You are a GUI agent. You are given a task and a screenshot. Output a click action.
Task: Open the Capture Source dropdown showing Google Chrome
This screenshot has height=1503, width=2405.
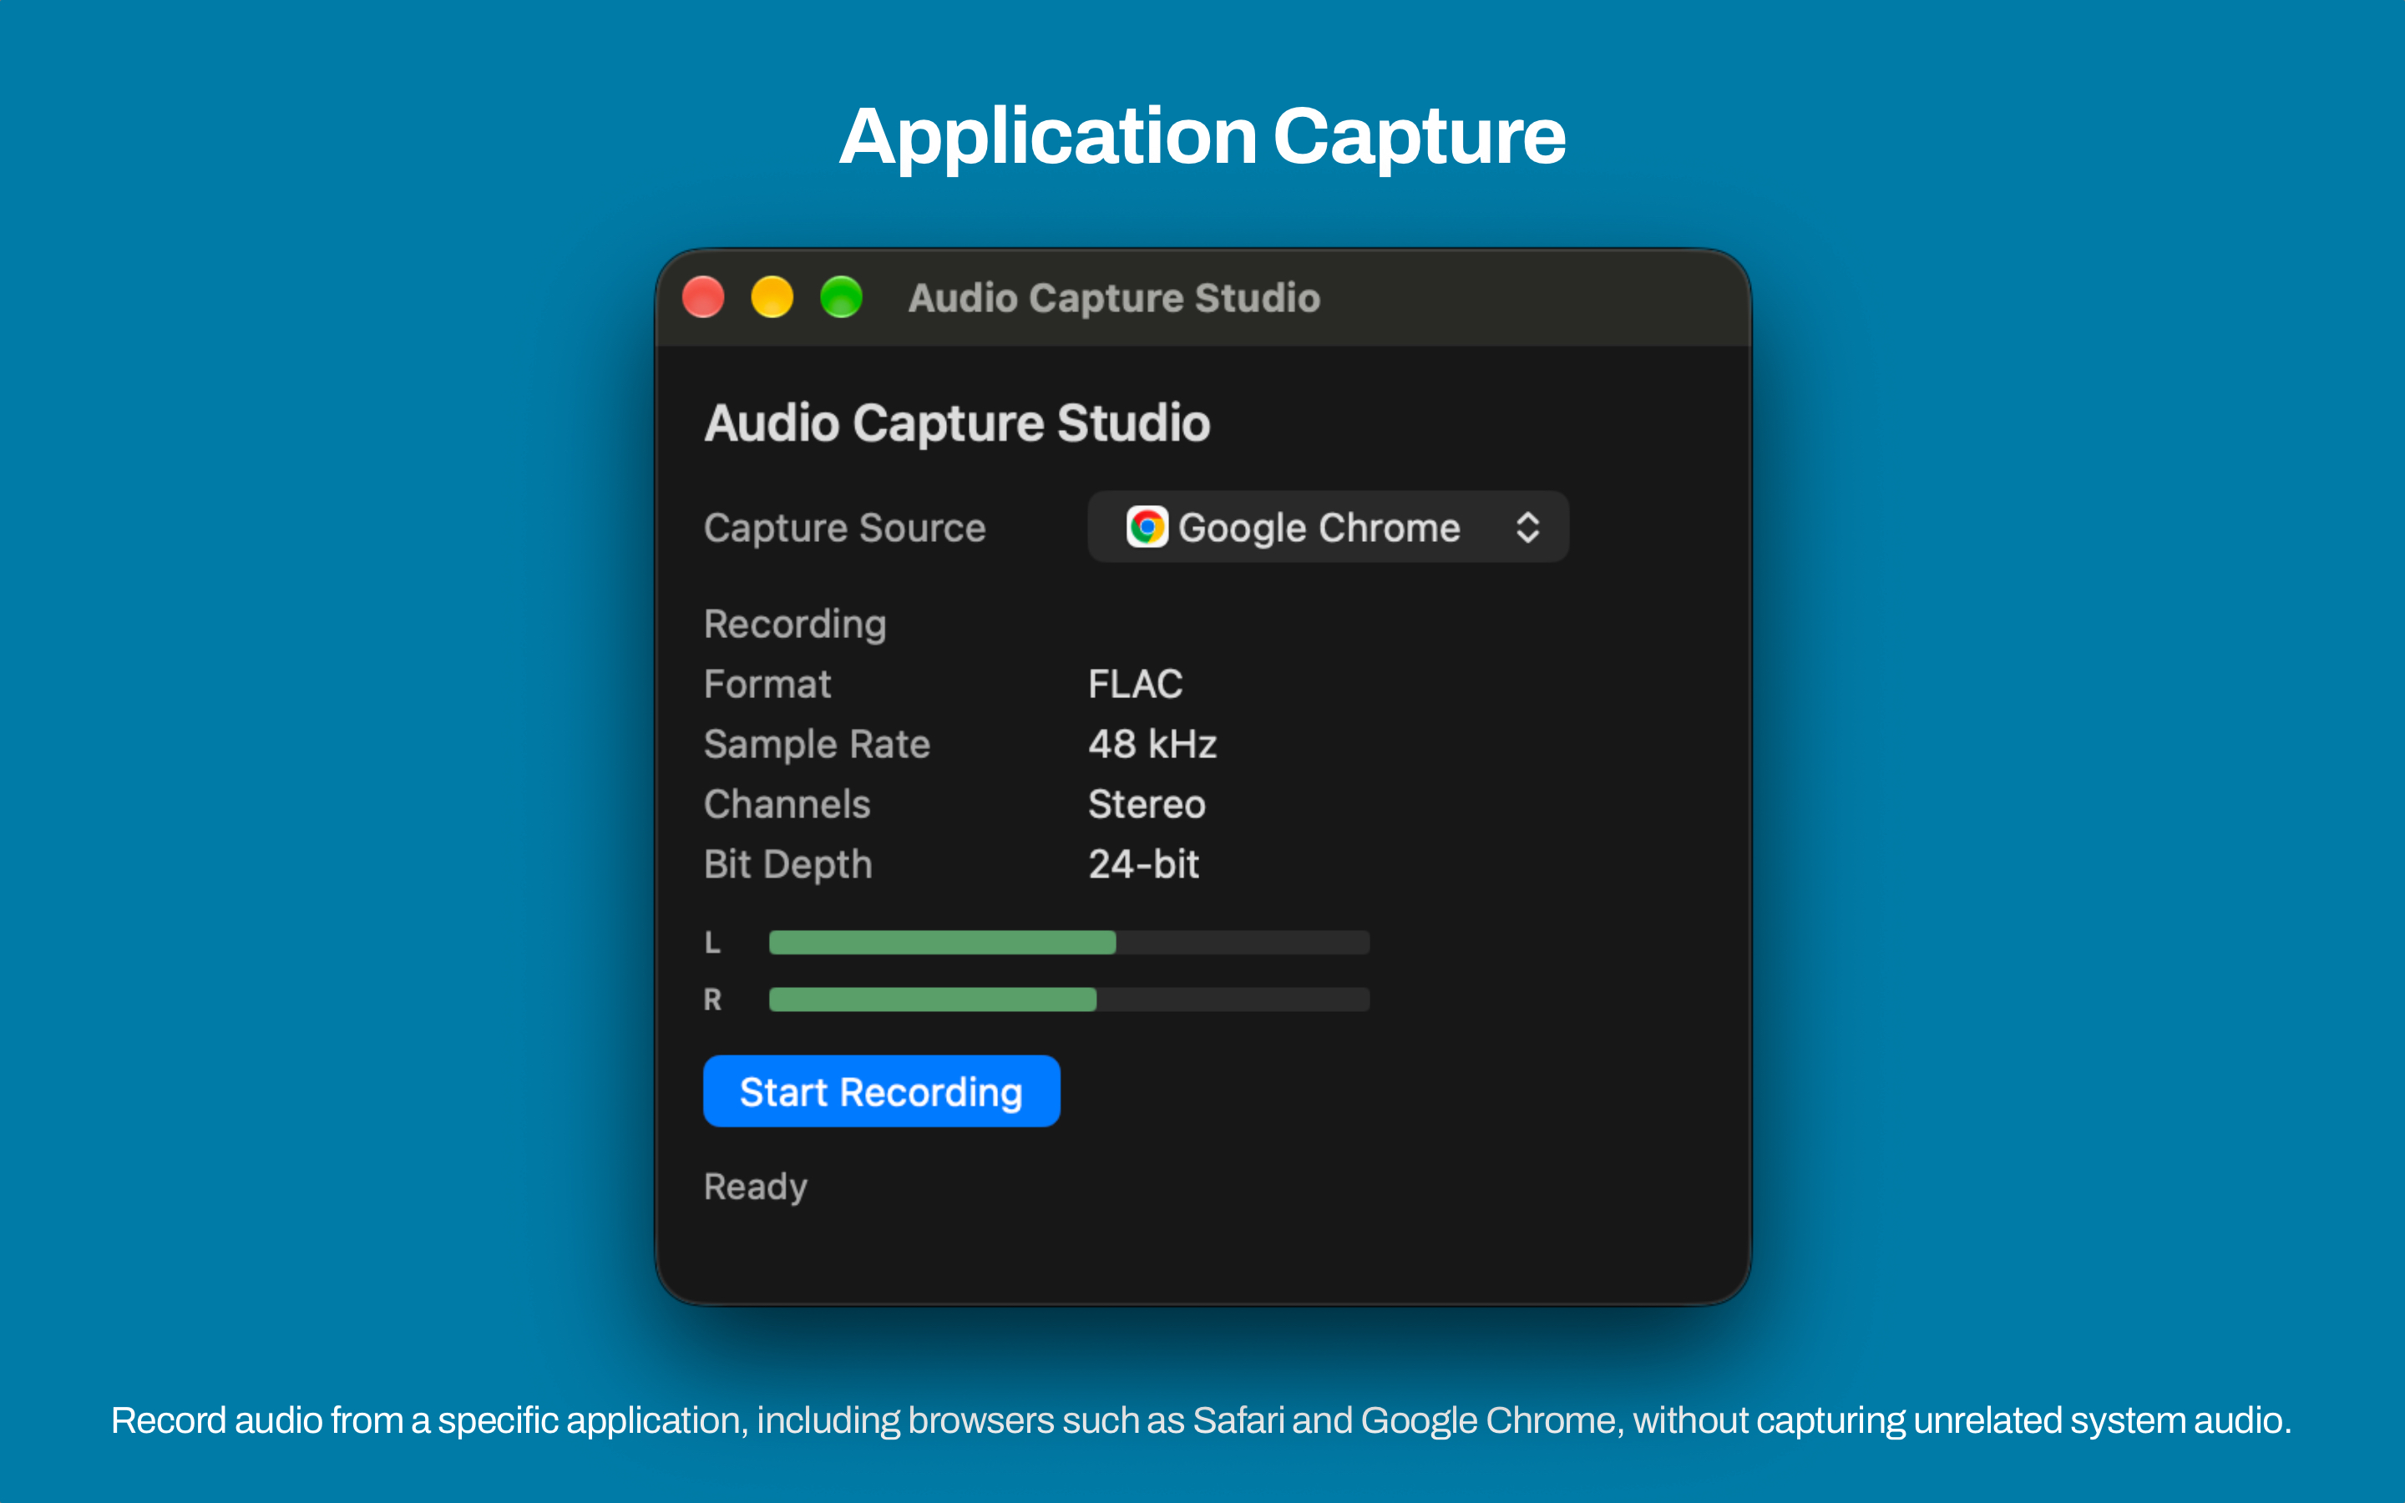pos(1328,527)
